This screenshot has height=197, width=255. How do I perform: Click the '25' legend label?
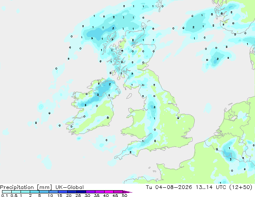[78, 195]
